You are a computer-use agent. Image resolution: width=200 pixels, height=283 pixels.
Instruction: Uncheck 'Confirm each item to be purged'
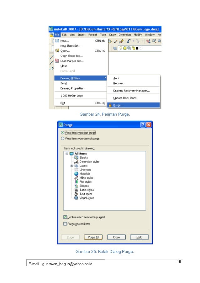click(x=65, y=217)
